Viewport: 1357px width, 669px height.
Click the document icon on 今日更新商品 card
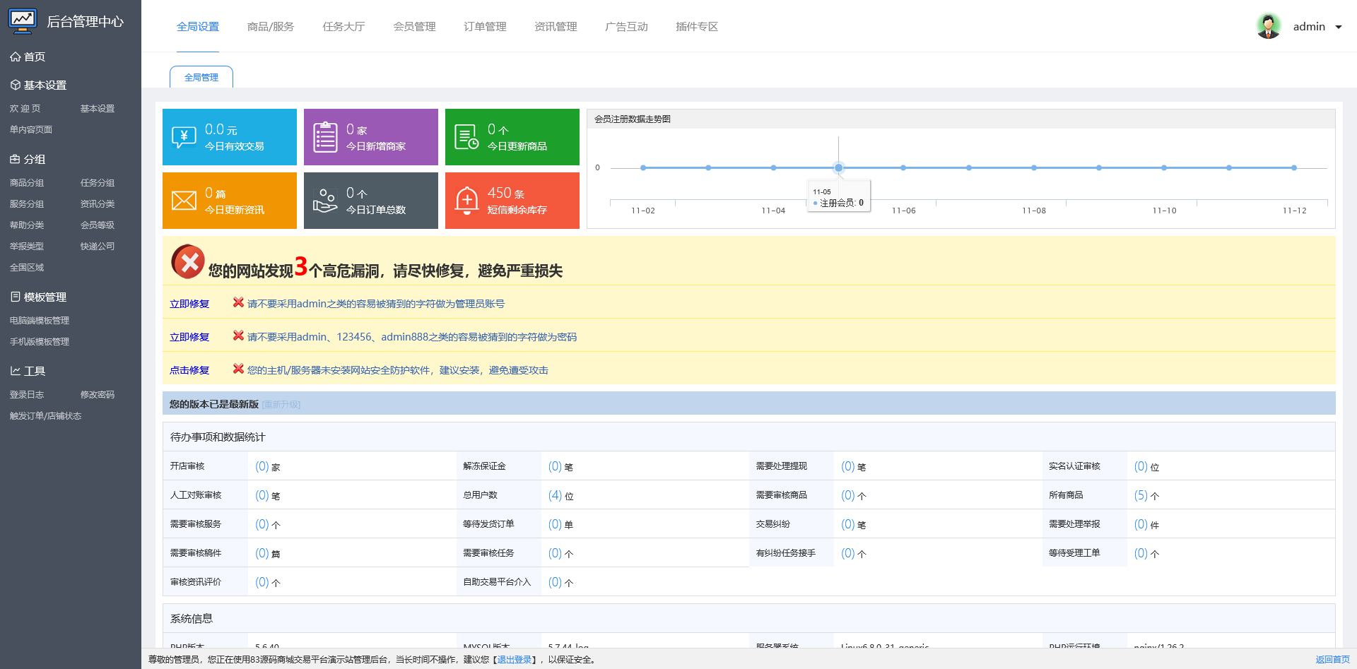[x=466, y=137]
